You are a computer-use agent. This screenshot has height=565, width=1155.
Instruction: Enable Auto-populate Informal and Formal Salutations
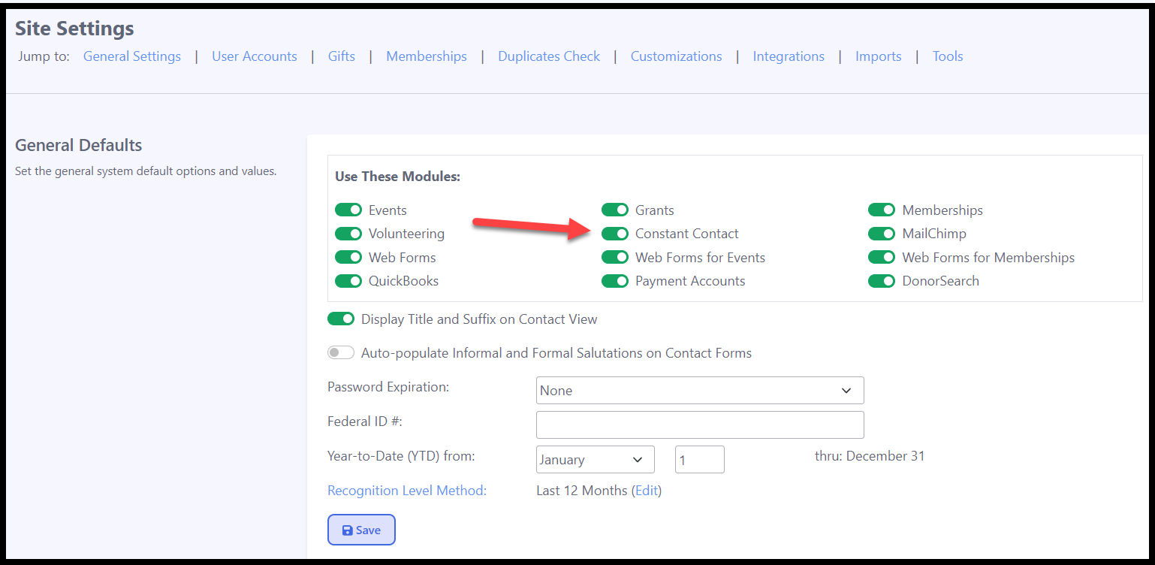click(341, 353)
